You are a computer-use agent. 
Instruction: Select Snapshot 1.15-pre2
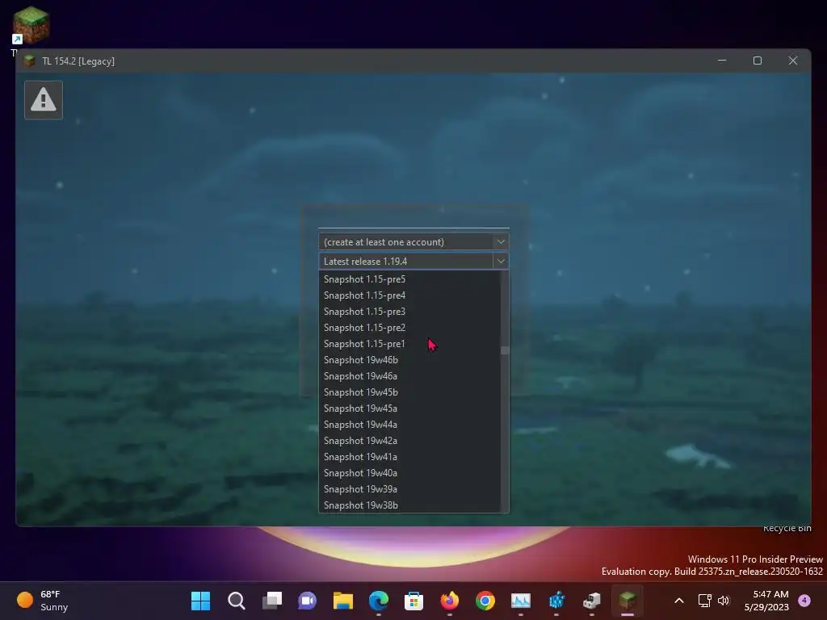pos(409,328)
